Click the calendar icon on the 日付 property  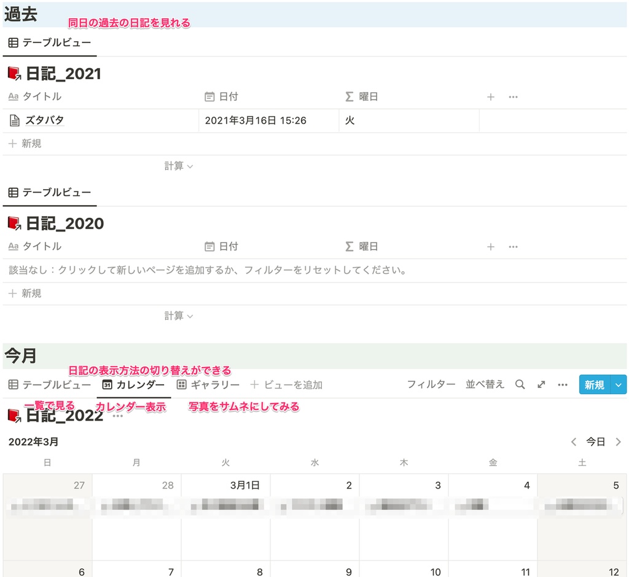[x=209, y=96]
